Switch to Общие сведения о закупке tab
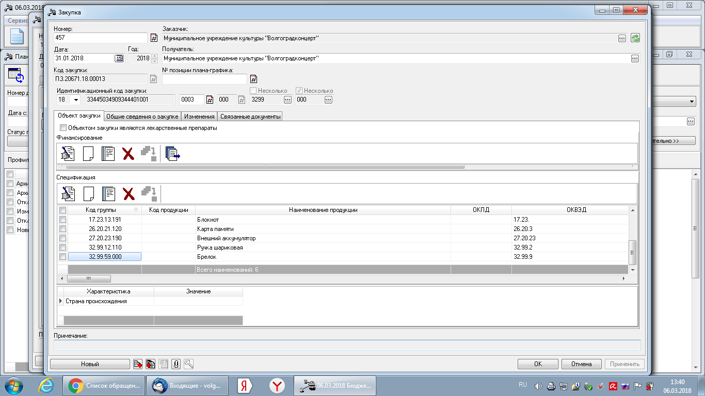 (x=142, y=117)
